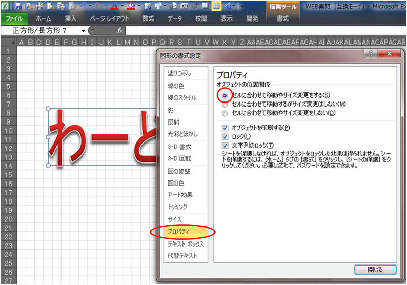Image resolution: width=407 pixels, height=285 pixels.
Task: Click the Quick Print printer icon
Action: pos(39,6)
